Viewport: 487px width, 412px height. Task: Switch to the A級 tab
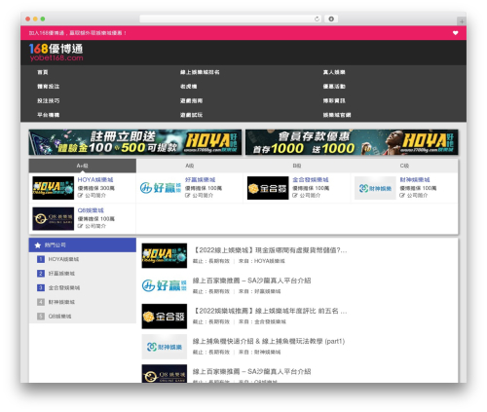(x=190, y=166)
